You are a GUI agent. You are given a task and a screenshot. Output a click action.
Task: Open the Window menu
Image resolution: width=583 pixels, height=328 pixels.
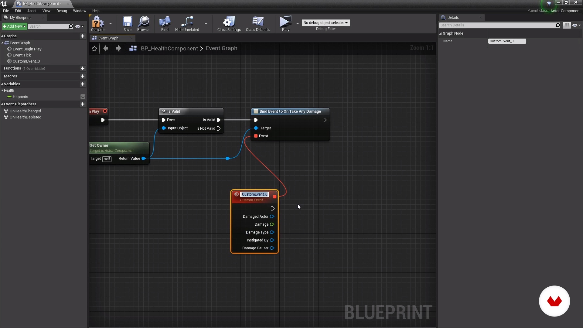tap(80, 11)
